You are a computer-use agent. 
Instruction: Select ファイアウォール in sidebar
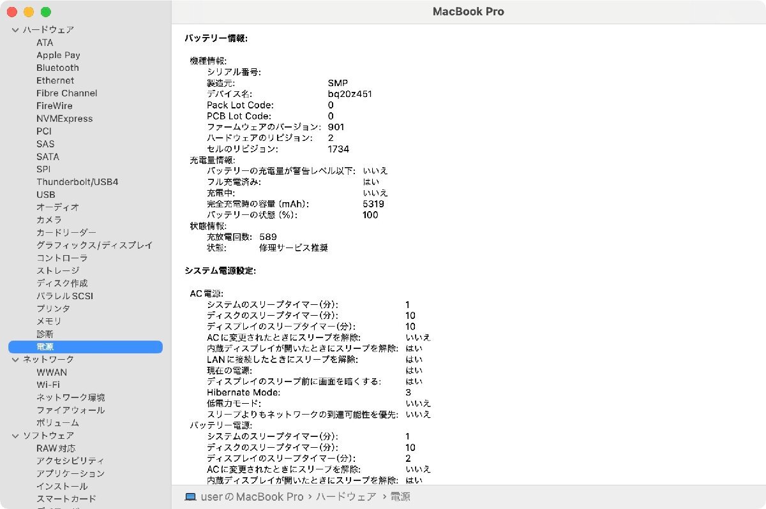tap(71, 410)
